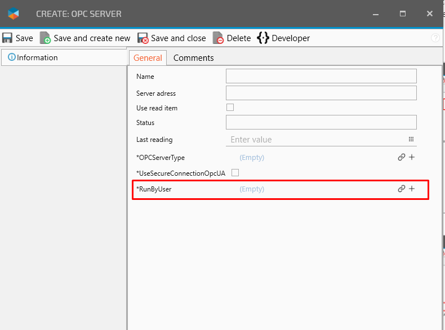Switch to the Comments tab
The image size is (445, 330).
click(193, 58)
